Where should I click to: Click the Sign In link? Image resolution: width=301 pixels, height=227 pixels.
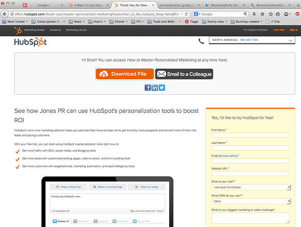294,30
